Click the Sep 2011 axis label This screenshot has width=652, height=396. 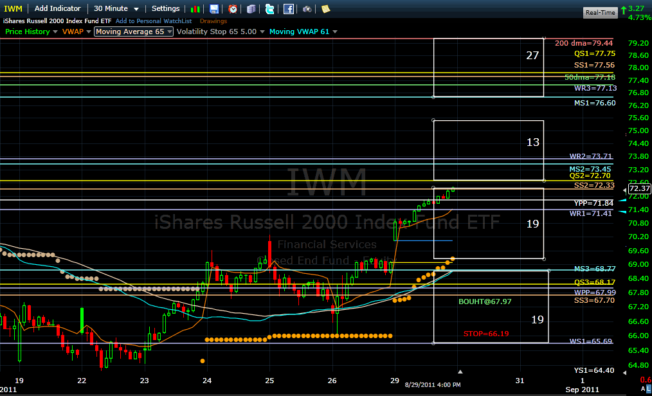coord(582,390)
